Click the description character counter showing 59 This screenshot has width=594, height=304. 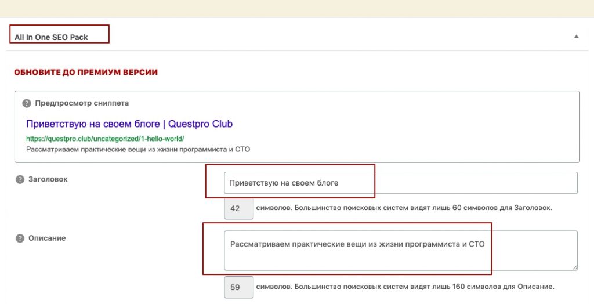(x=238, y=287)
